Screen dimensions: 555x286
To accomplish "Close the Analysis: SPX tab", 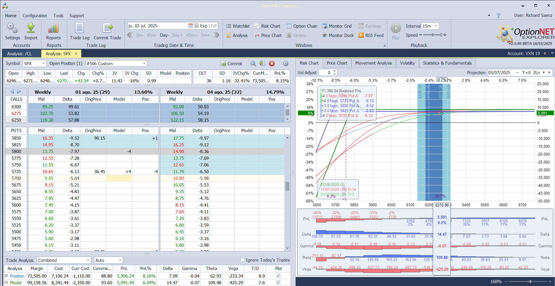I will click(x=76, y=54).
